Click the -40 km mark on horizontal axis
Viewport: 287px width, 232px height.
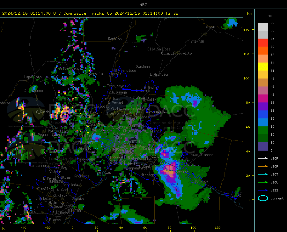click(x=23, y=228)
